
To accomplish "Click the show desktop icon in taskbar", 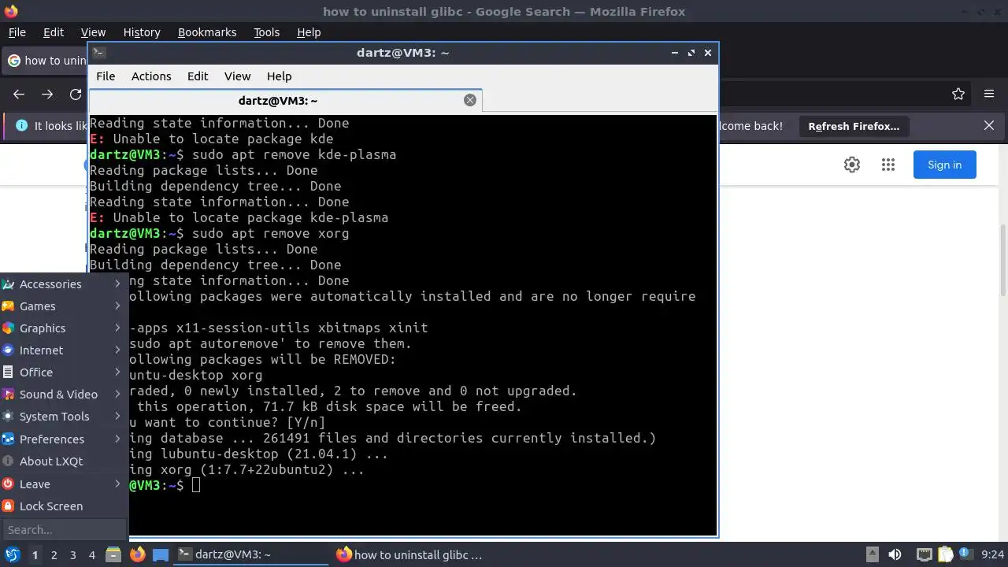I will point(161,555).
